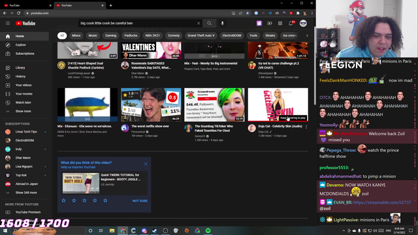418x235 pixels.
Task: Open History in sidebar
Action: [24, 76]
